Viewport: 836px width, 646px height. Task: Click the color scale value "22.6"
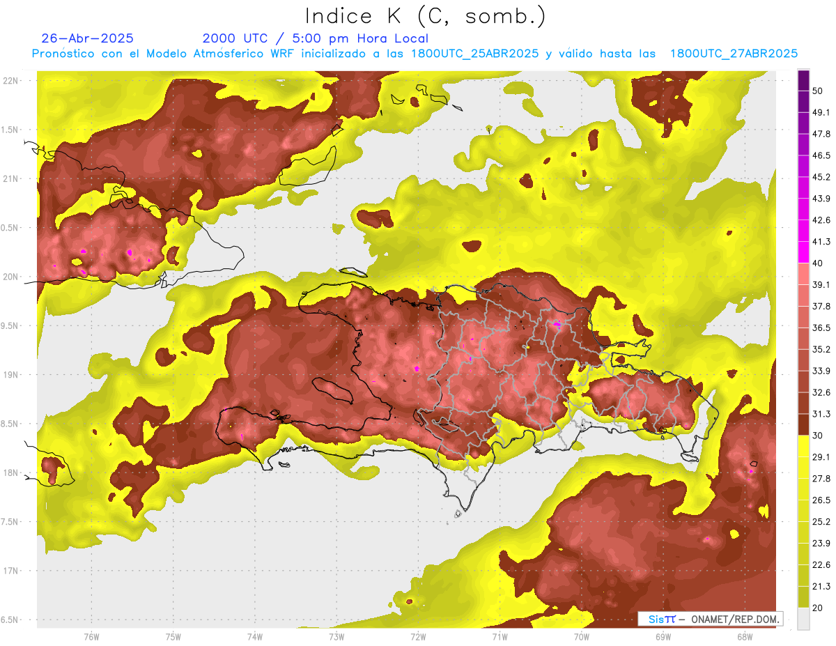point(821,564)
